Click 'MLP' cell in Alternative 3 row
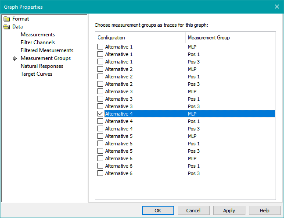 pyautogui.click(x=192, y=91)
